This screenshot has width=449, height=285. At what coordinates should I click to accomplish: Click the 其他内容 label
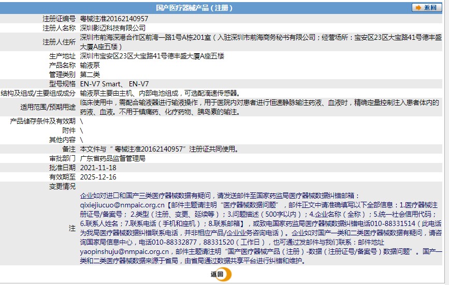pyautogui.click(x=63, y=140)
